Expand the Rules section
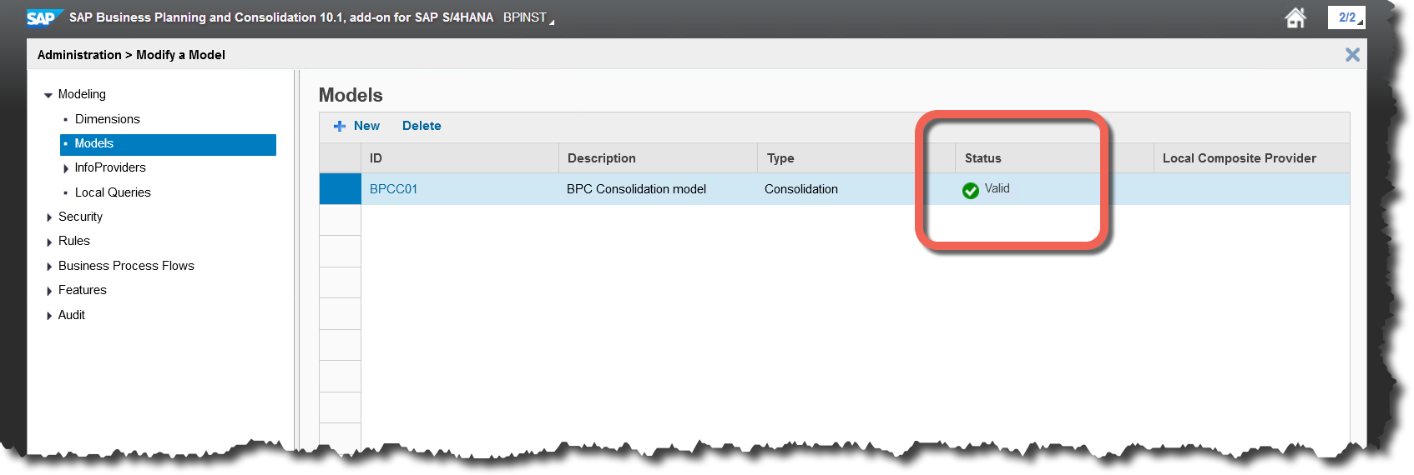 49,242
